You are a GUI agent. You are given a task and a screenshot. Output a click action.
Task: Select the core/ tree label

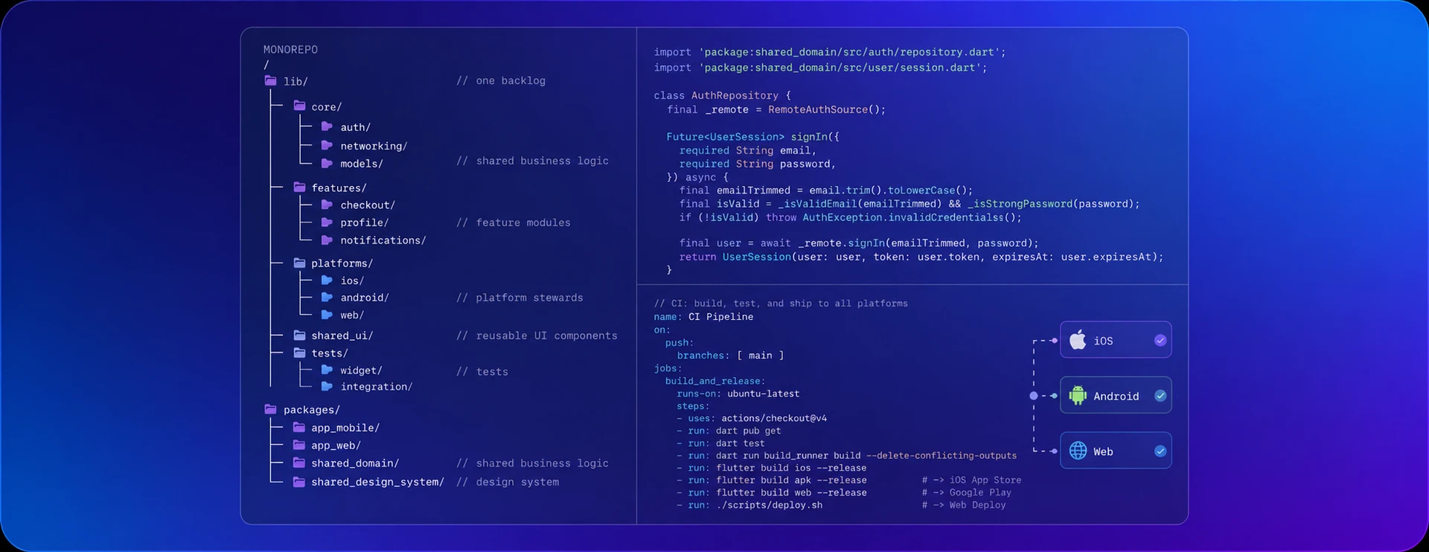(327, 107)
